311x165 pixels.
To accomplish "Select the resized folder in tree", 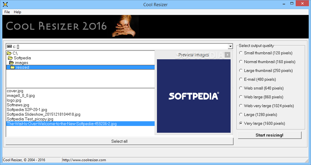I will (80, 68).
